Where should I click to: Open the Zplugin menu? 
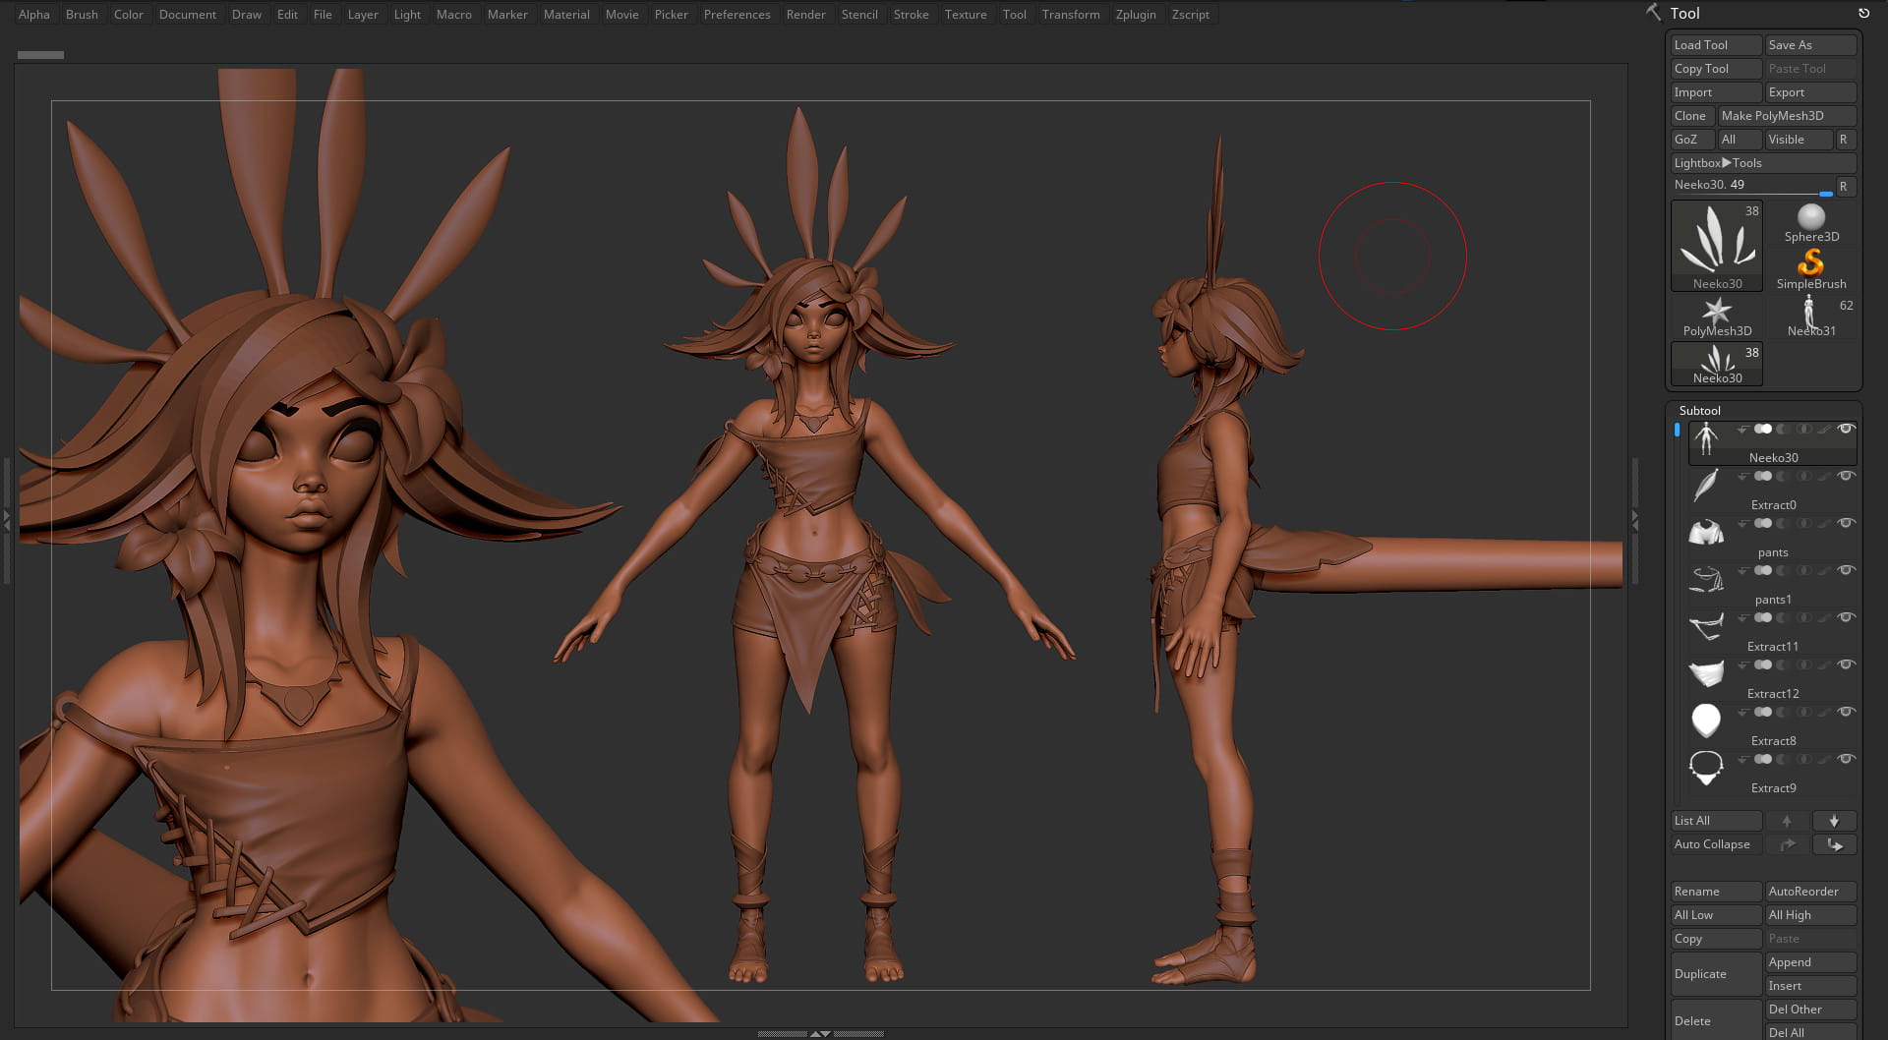[x=1136, y=15]
